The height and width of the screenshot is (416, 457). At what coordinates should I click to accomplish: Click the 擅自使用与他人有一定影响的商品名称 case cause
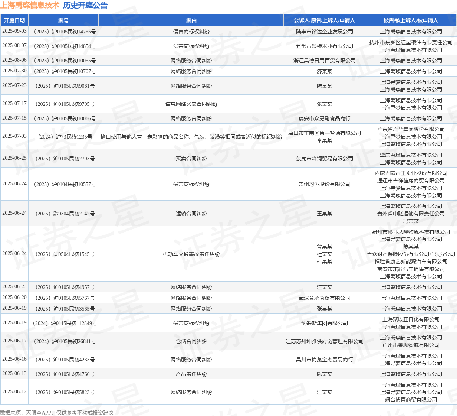tap(191, 137)
